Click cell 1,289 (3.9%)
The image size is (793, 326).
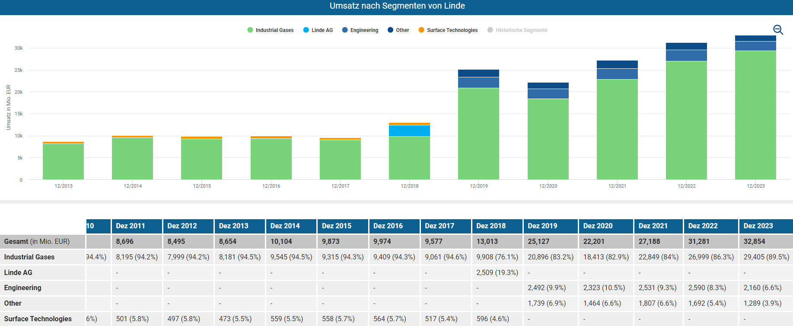(x=762, y=304)
